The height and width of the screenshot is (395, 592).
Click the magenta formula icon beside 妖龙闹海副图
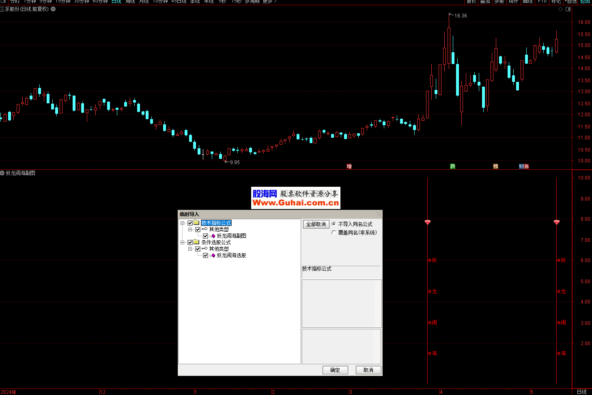click(213, 236)
